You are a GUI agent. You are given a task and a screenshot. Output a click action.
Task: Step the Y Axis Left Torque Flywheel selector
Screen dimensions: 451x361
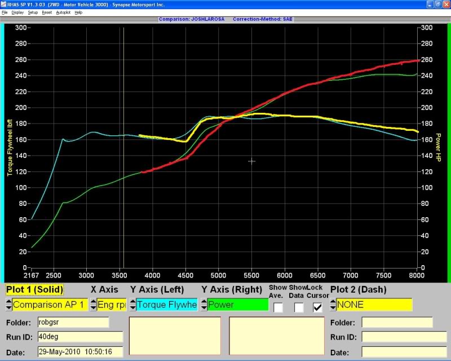click(x=132, y=305)
